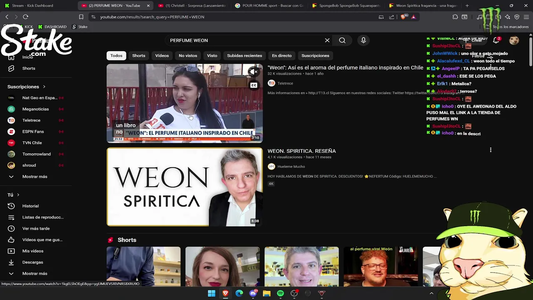Open Nat Geo en España subscription

[36, 98]
